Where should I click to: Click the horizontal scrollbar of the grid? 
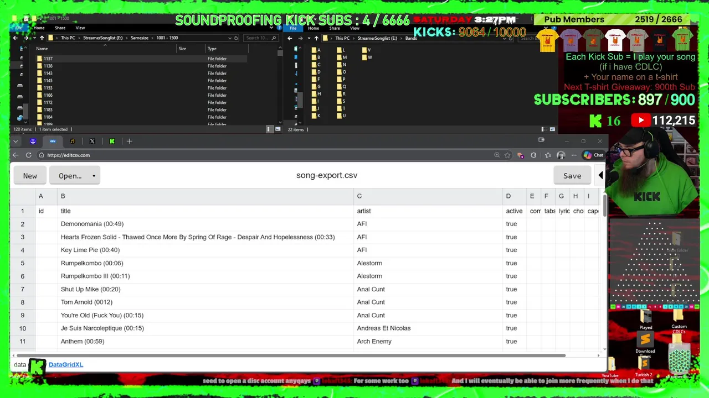tap(291, 355)
